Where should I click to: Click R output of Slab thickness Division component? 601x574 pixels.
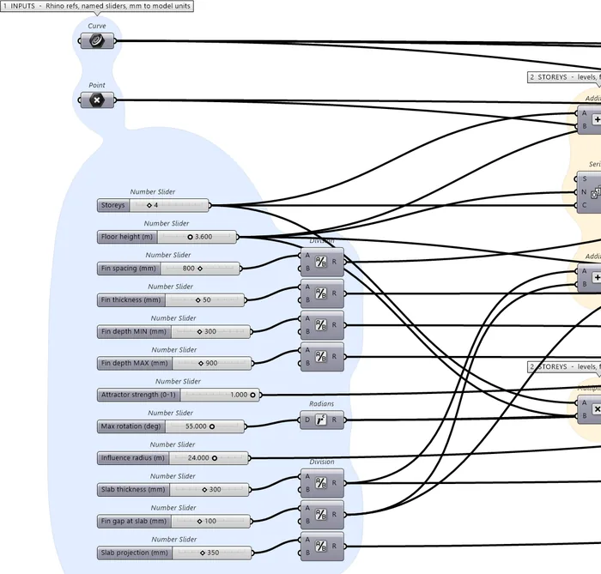334,483
